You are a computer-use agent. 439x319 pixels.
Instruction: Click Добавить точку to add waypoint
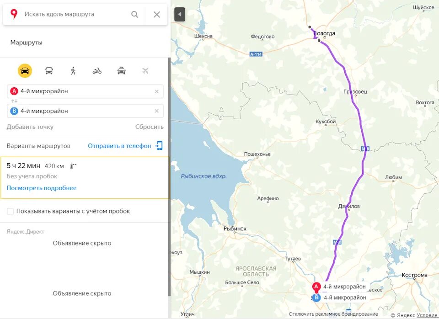pos(30,127)
